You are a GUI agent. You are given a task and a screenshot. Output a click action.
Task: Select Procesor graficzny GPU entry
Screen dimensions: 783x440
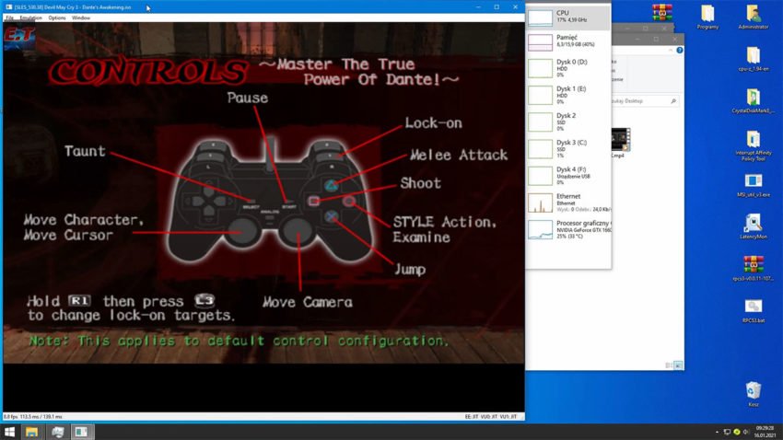coord(567,229)
